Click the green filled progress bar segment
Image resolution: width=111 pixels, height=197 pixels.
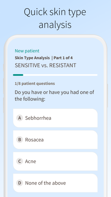tap(18, 75)
